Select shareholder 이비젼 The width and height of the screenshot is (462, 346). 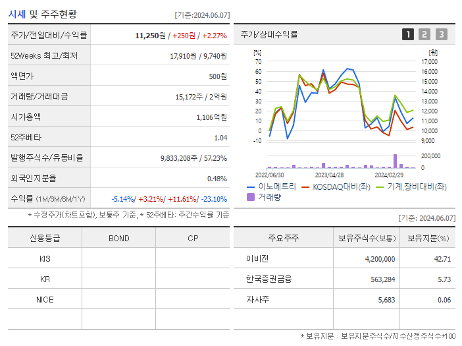coord(257,258)
